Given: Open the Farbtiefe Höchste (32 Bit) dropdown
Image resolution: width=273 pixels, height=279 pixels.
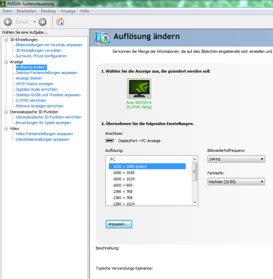Looking at the screenshot, I should click(236, 182).
